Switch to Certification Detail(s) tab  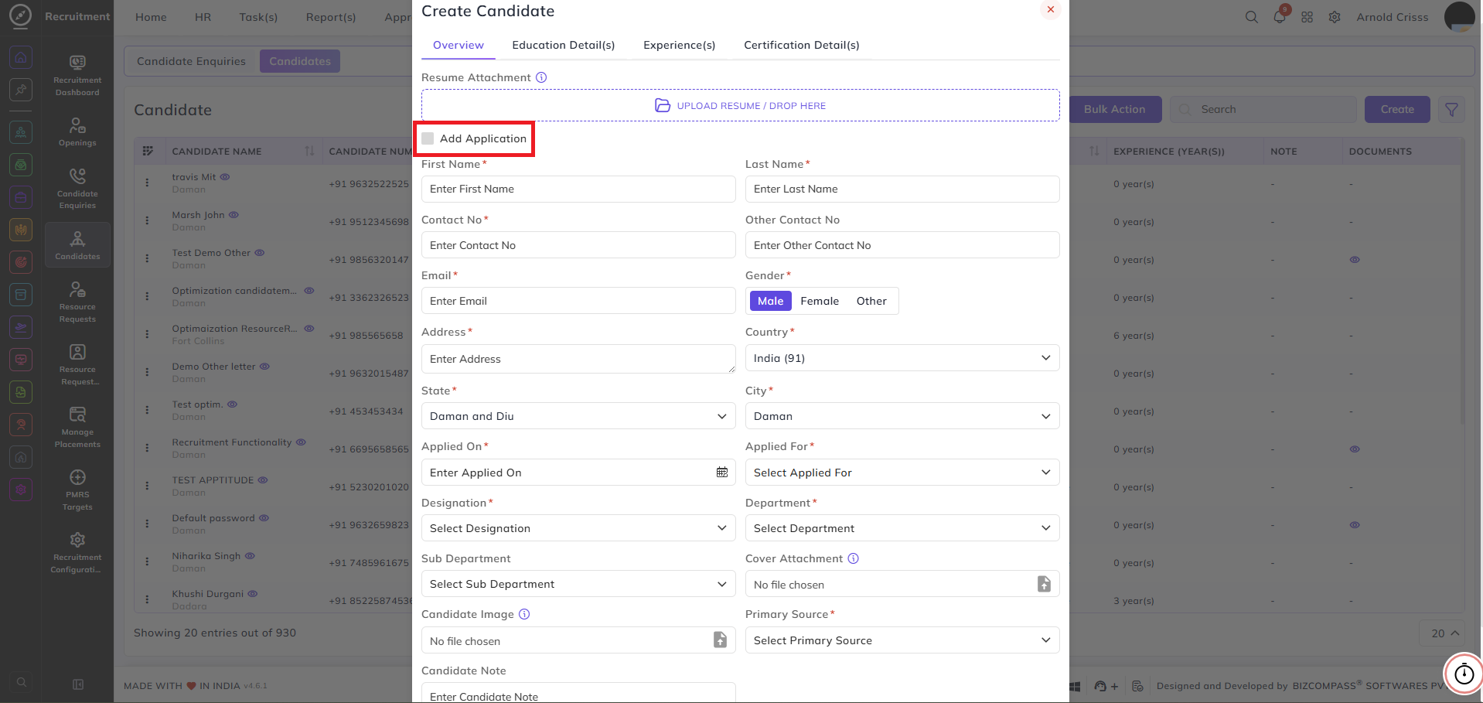(x=801, y=45)
